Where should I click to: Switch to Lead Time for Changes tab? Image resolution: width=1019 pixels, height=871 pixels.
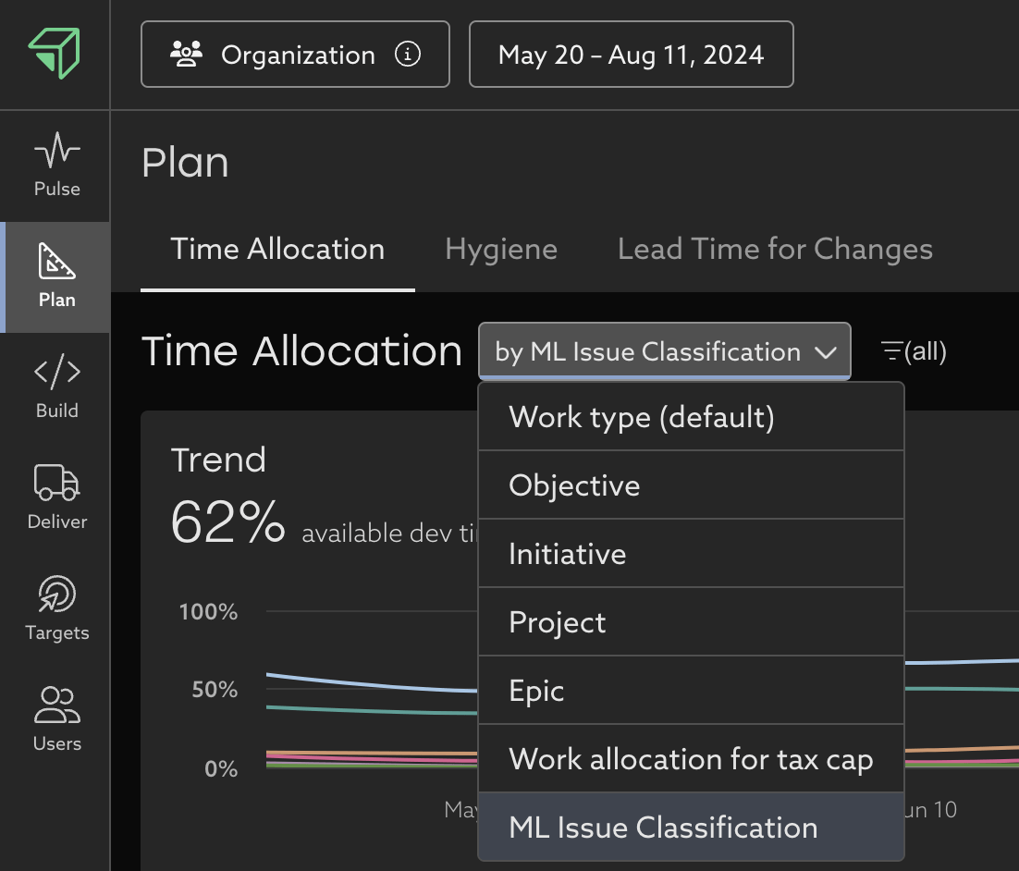[774, 250]
